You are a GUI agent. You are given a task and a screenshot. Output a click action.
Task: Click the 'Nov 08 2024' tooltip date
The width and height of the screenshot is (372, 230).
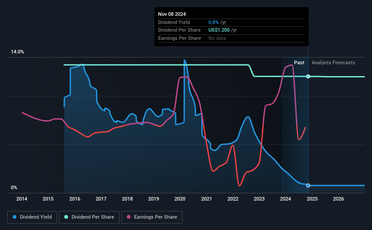click(172, 14)
